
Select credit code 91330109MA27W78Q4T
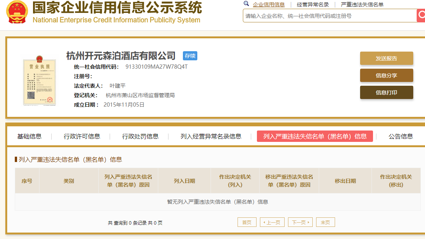tap(156, 67)
